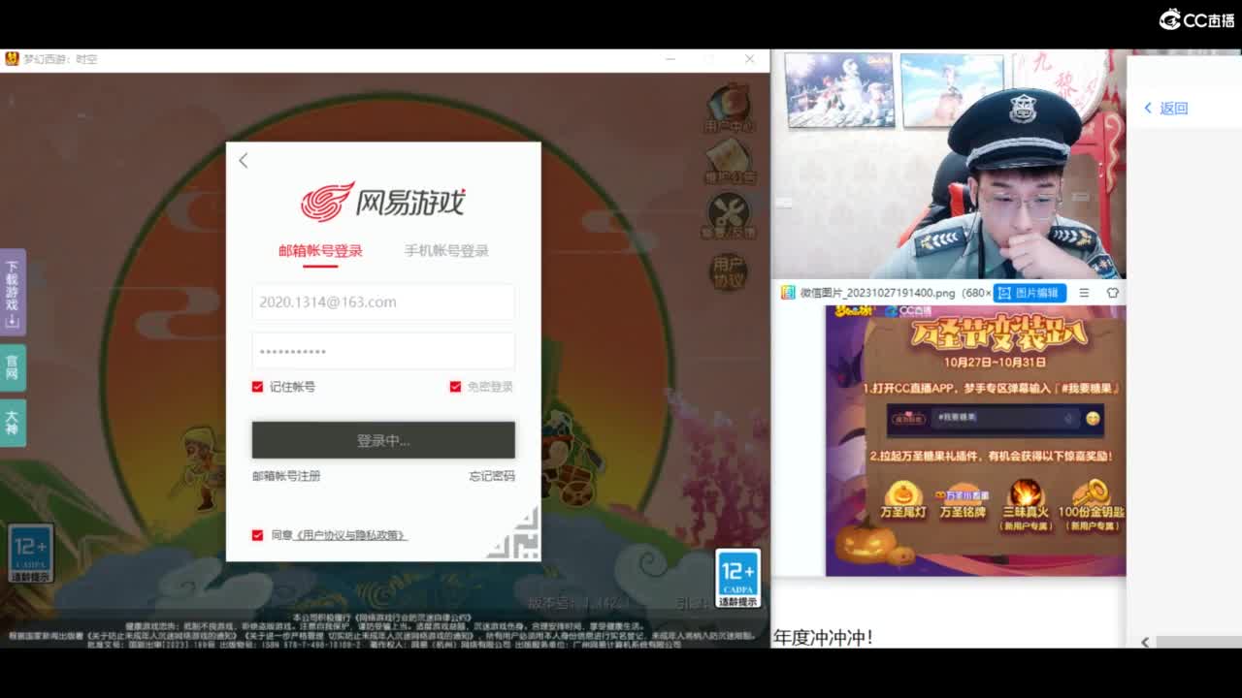1242x698 pixels.
Task: Toggle the 同意 user agreement checkbox
Action: (x=257, y=535)
